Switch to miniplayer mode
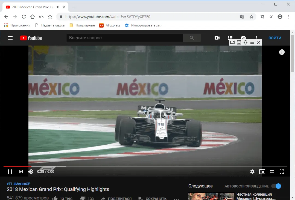This screenshot has width=295, height=200. coord(262,171)
